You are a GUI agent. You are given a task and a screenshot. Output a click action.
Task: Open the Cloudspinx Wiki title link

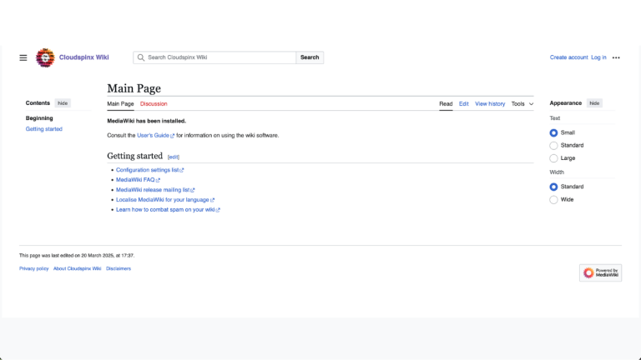tap(83, 57)
